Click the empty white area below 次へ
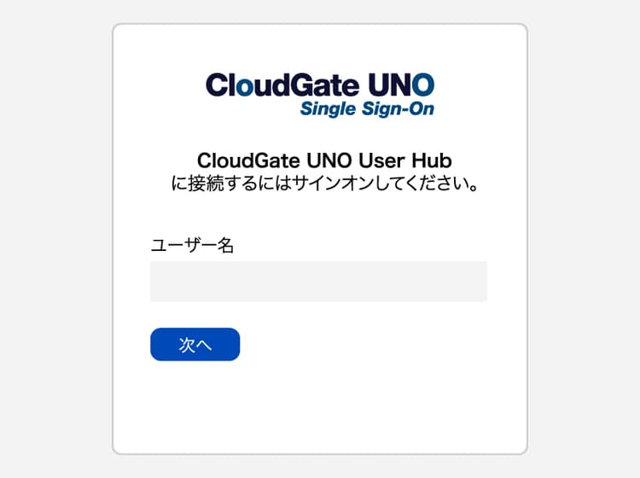Viewport: 640px width, 478px height. pos(320,405)
